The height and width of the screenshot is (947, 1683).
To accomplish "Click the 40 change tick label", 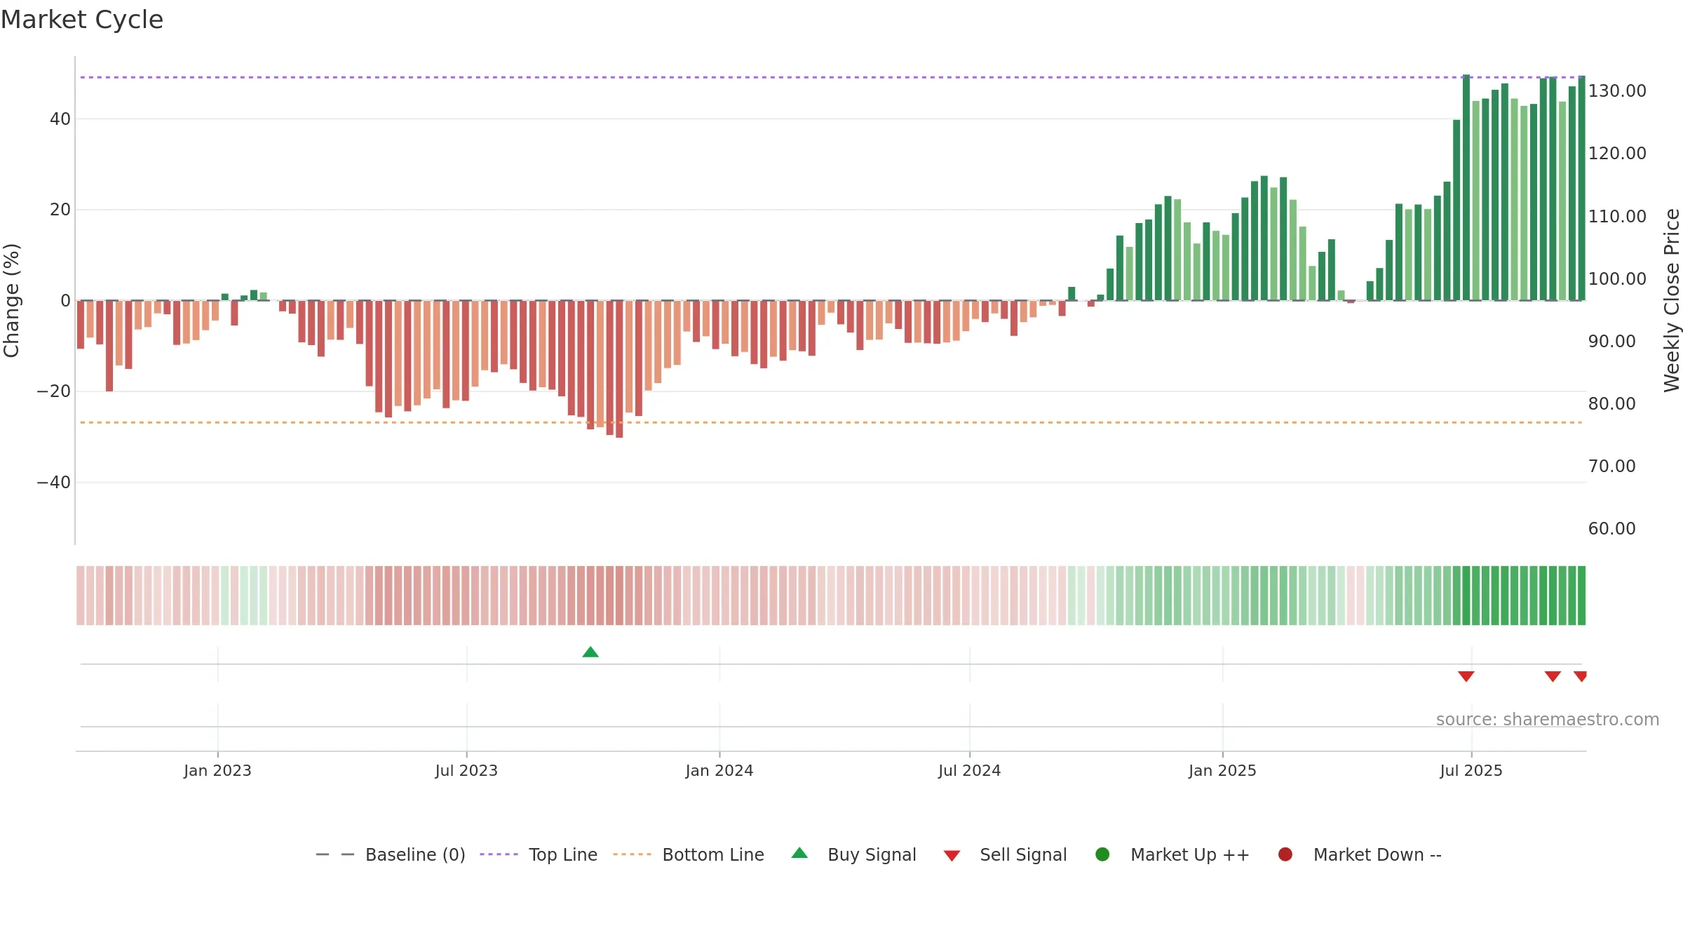I will (x=60, y=119).
